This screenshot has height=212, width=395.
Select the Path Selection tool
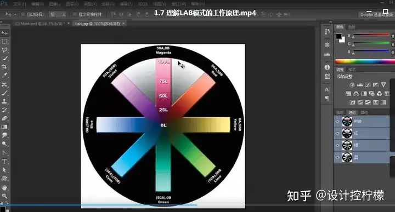pyautogui.click(x=4, y=170)
